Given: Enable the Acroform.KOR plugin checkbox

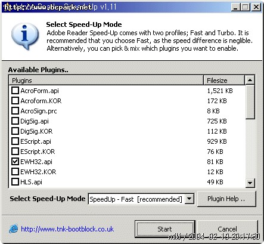Looking at the screenshot, I should (15, 101).
